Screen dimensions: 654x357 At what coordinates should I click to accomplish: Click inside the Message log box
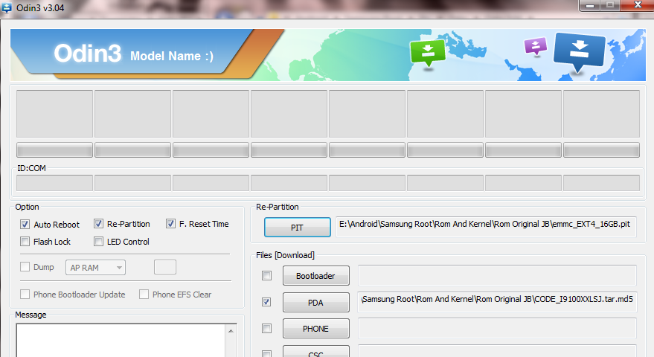(121, 341)
